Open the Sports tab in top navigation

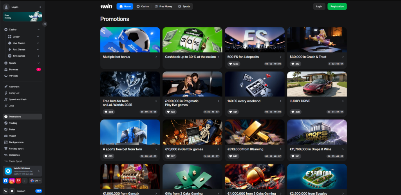(x=184, y=6)
